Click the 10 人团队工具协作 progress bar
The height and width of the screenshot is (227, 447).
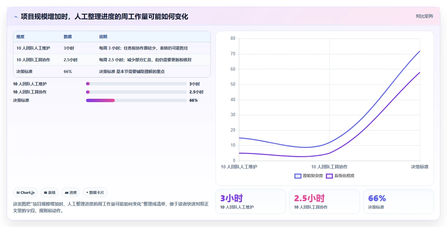[x=136, y=92]
